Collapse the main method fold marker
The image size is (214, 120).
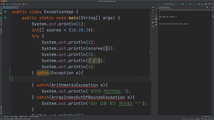point(11,18)
